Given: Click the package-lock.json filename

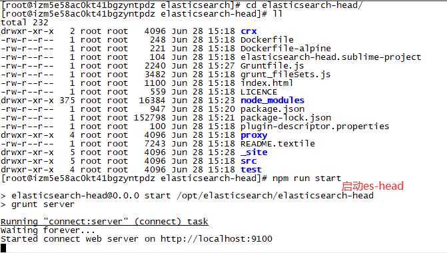Looking at the screenshot, I should [286, 118].
